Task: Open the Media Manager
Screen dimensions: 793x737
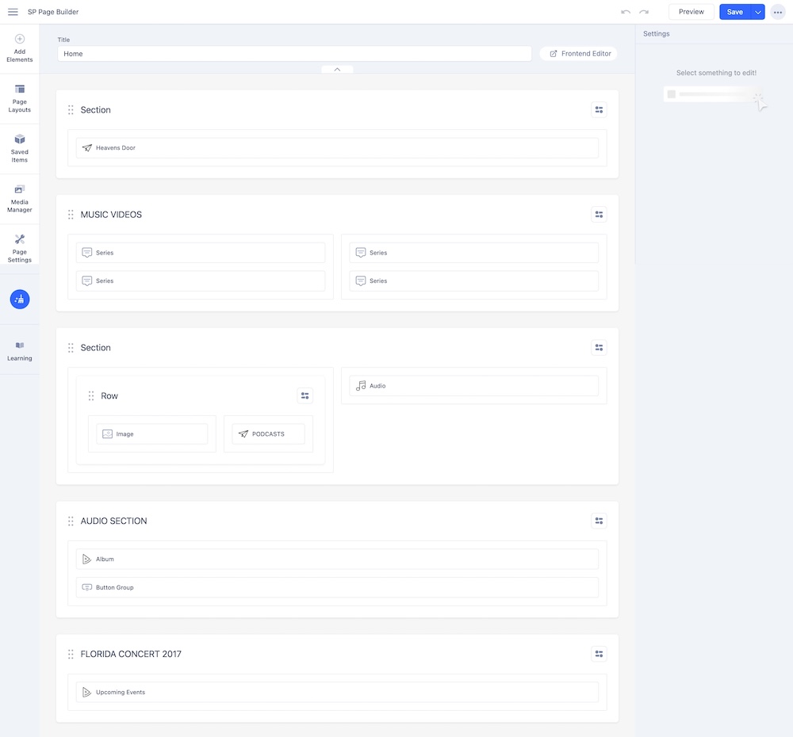Action: [20, 198]
